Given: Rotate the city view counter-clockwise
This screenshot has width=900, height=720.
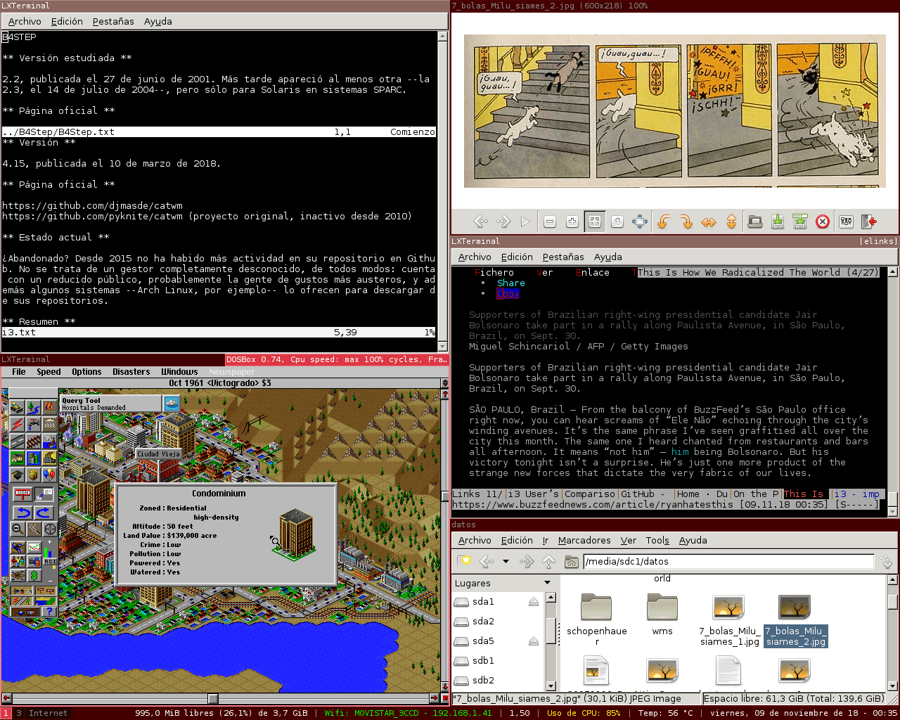Looking at the screenshot, I should 23,513.
